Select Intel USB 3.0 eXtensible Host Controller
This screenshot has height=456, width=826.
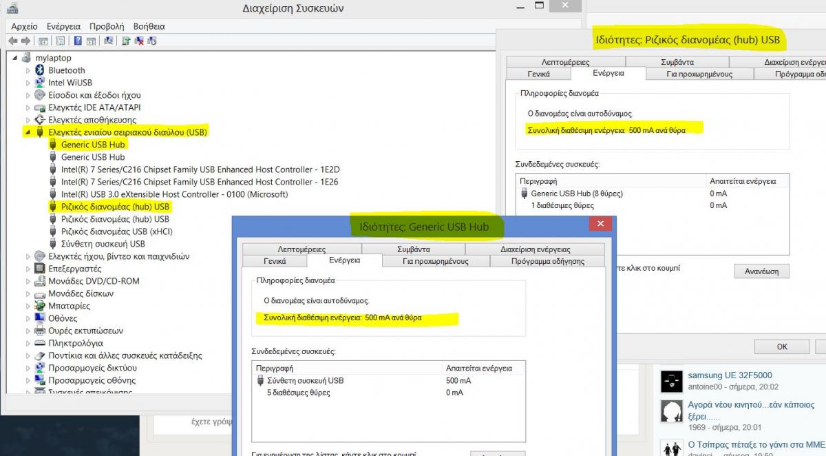[174, 194]
